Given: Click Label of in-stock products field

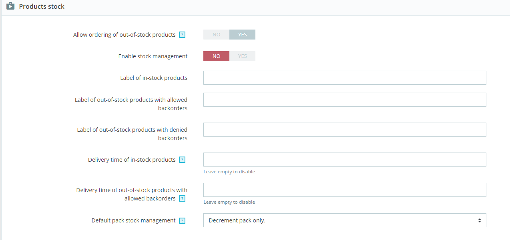Looking at the screenshot, I should pyautogui.click(x=344, y=78).
